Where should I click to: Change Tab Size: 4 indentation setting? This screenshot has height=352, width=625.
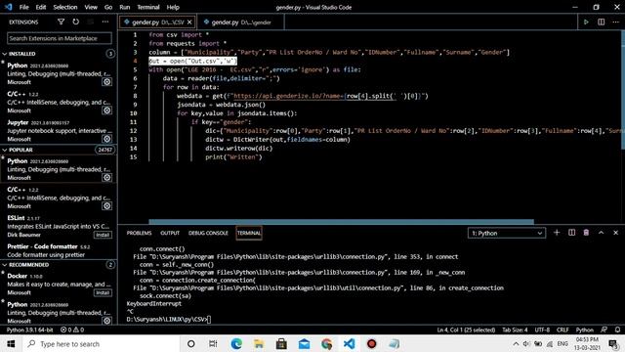[515, 330]
